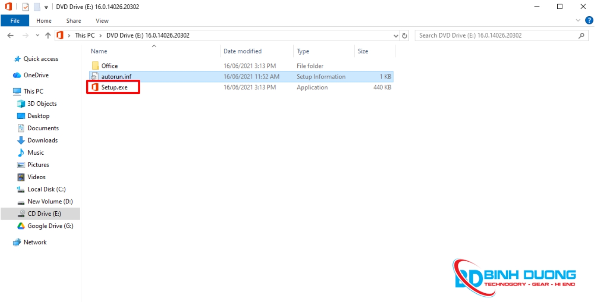Open the address bar history dropdown

396,36
